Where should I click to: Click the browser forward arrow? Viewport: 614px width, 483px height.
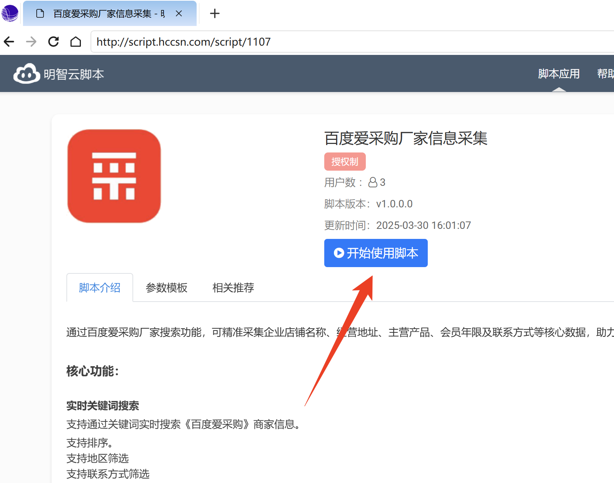pyautogui.click(x=32, y=42)
